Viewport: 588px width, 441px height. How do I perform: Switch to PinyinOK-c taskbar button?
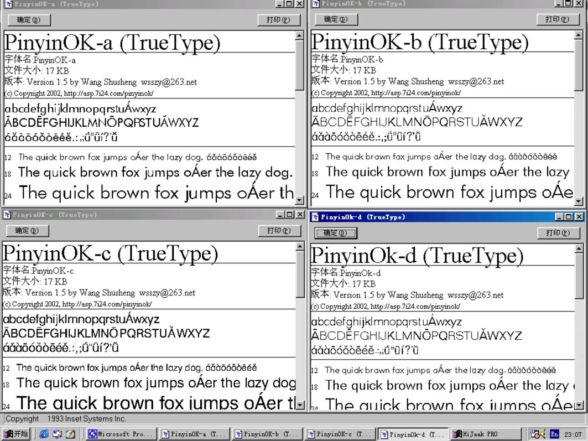340,434
